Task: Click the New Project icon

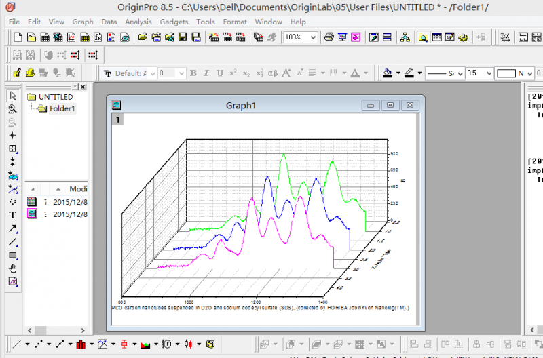Action: coord(18,37)
